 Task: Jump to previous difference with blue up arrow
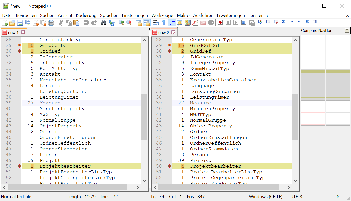click(x=291, y=22)
